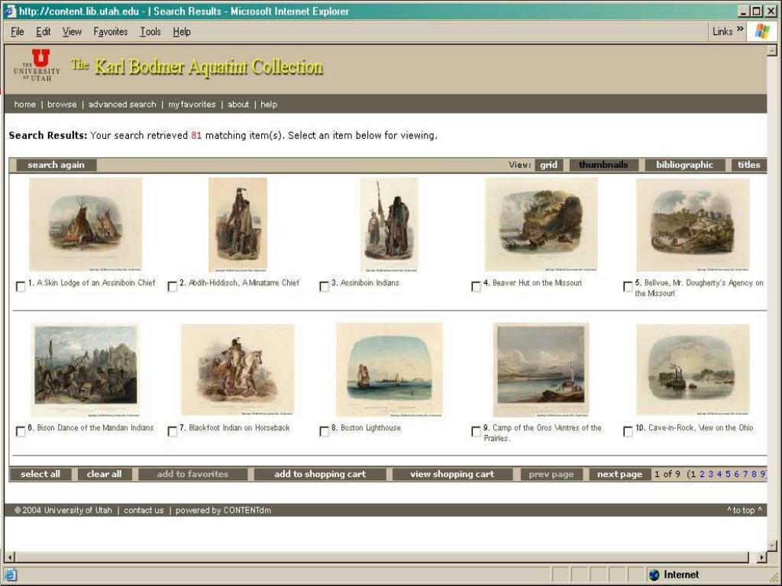Click view shopping cart button
Image resolution: width=782 pixels, height=586 pixels.
pyautogui.click(x=452, y=474)
